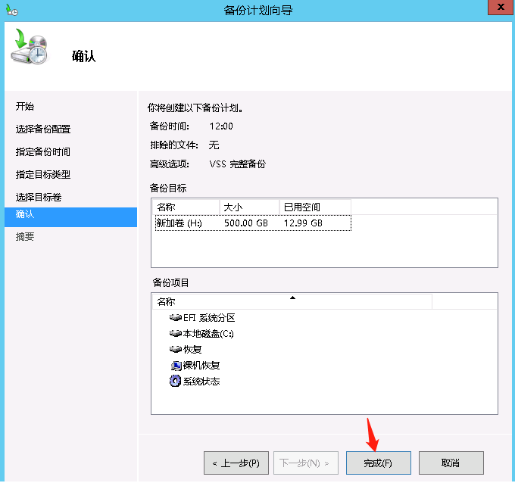Click the backup time value 12:00
This screenshot has height=483, width=515.
(x=221, y=126)
